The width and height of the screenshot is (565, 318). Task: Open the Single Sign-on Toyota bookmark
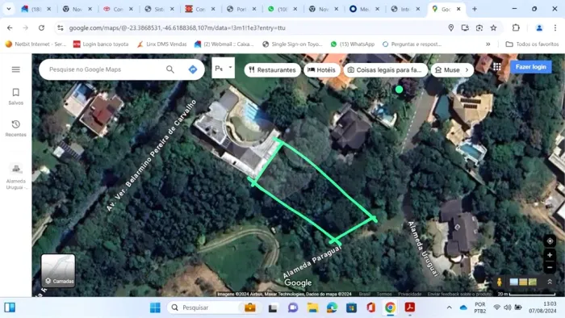click(x=292, y=44)
